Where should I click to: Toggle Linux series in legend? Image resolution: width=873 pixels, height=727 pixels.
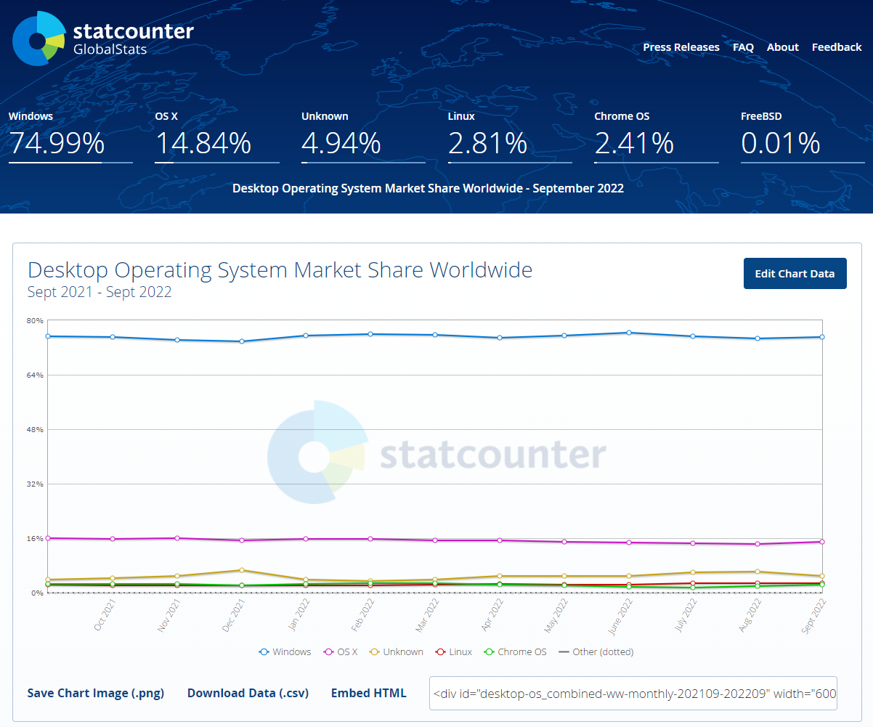point(453,651)
